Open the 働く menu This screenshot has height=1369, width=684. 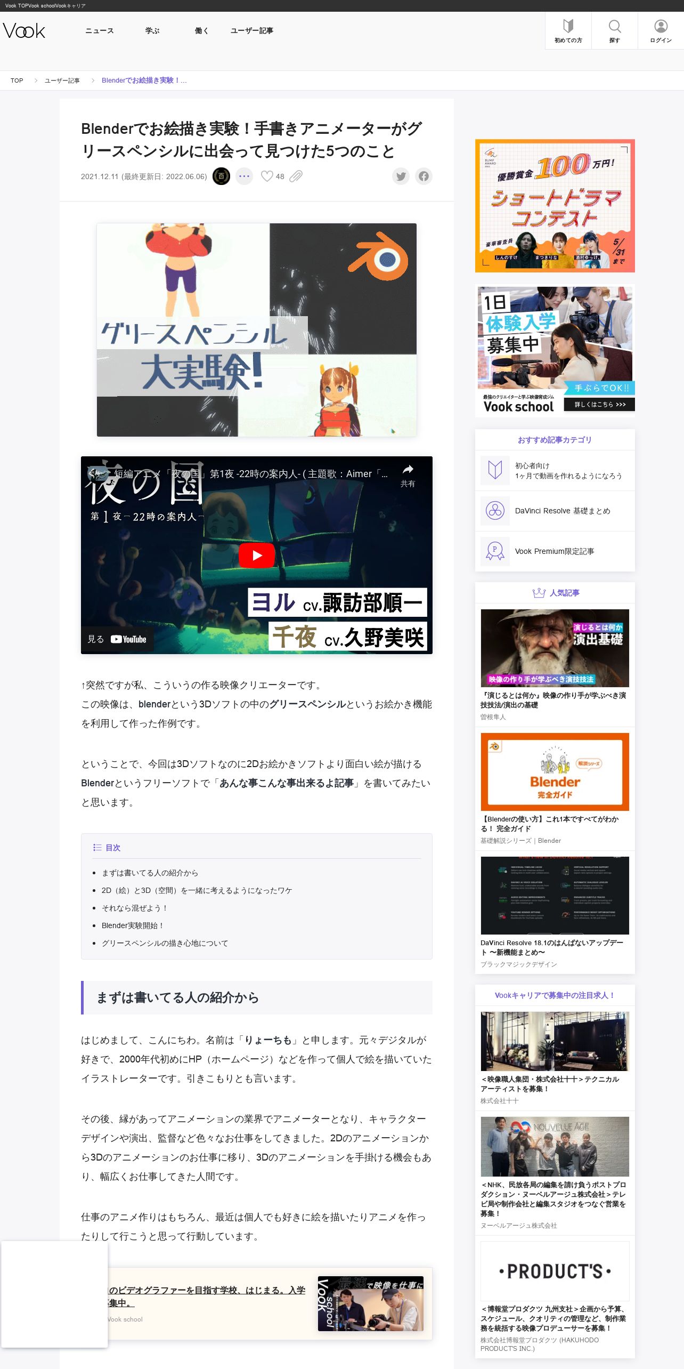click(201, 31)
